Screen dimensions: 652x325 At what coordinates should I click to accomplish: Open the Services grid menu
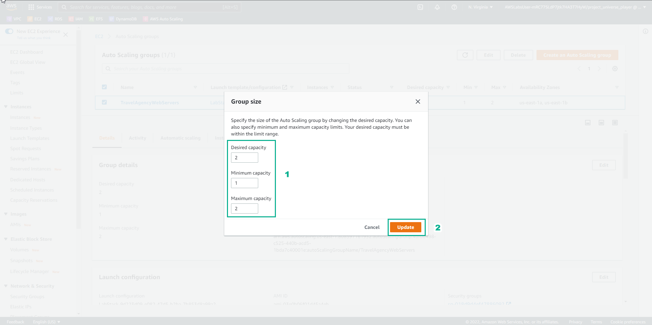click(40, 7)
